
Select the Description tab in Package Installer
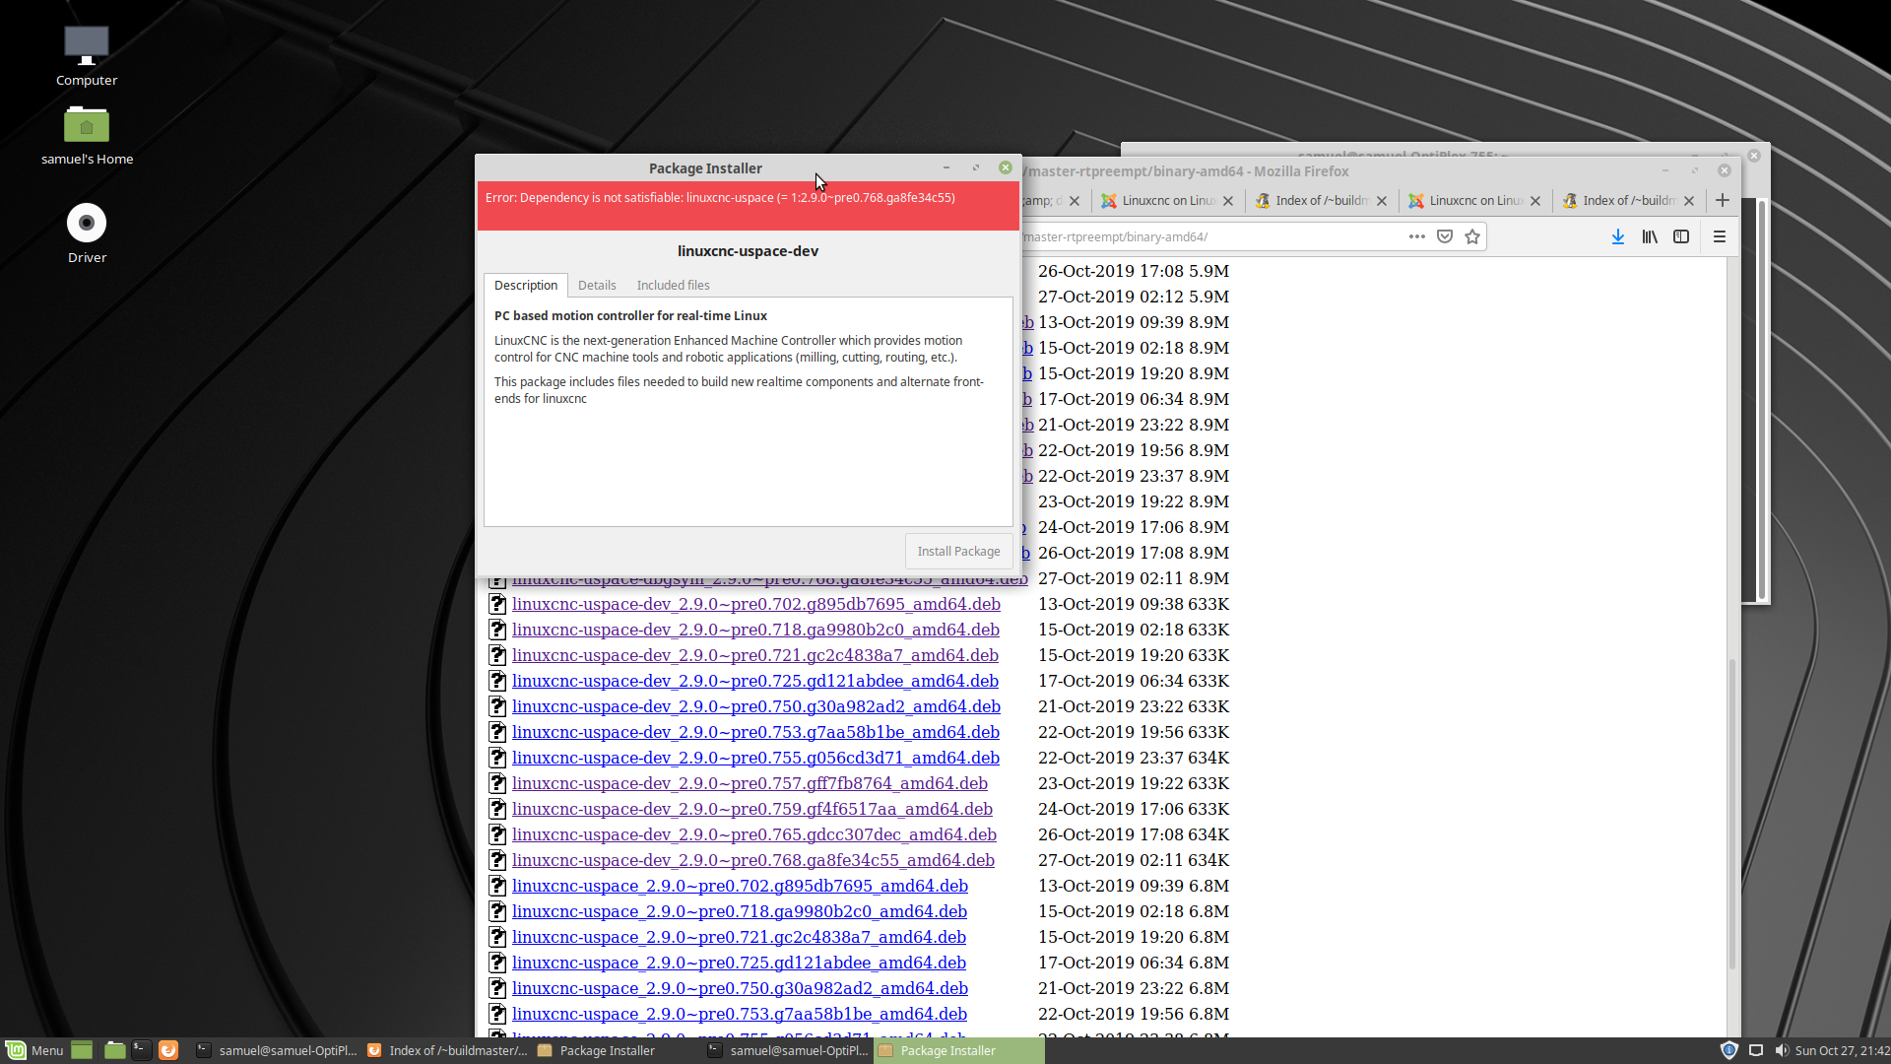pyautogui.click(x=526, y=285)
